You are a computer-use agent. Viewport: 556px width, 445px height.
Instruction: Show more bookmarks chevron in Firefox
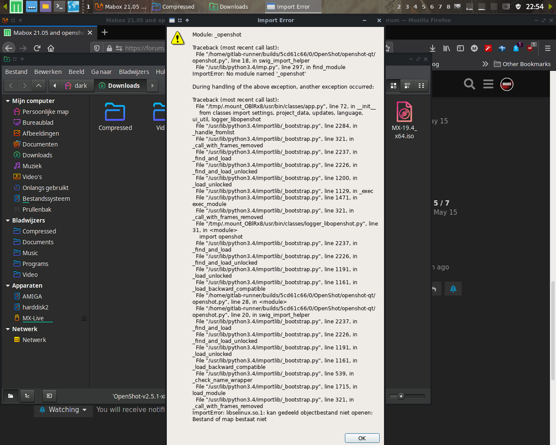click(x=485, y=64)
